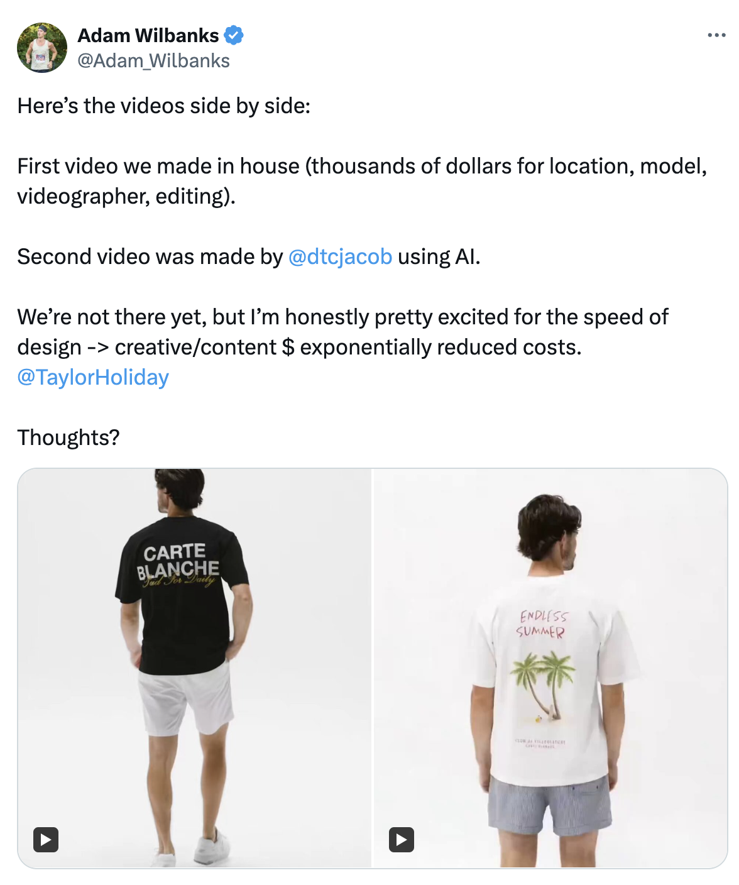Screen dimensions: 739x885
Task: Open the three-dot more options menu
Action: (716, 35)
